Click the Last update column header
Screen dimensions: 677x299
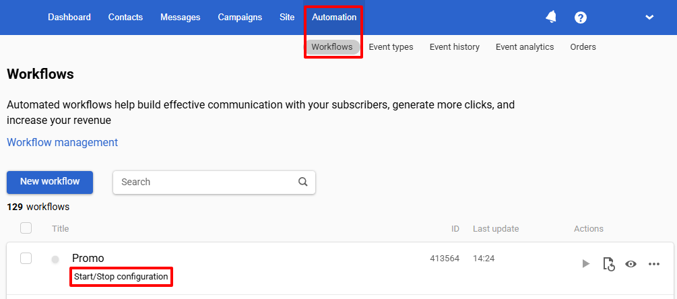(x=496, y=228)
